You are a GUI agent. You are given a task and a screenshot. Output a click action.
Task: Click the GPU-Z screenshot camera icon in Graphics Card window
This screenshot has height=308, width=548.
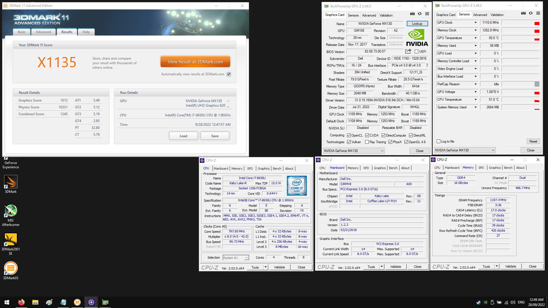412,14
